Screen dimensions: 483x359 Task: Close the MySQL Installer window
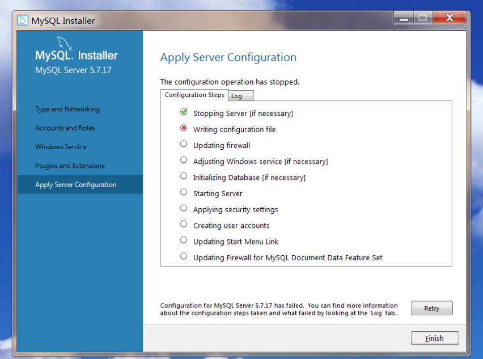pyautogui.click(x=449, y=18)
